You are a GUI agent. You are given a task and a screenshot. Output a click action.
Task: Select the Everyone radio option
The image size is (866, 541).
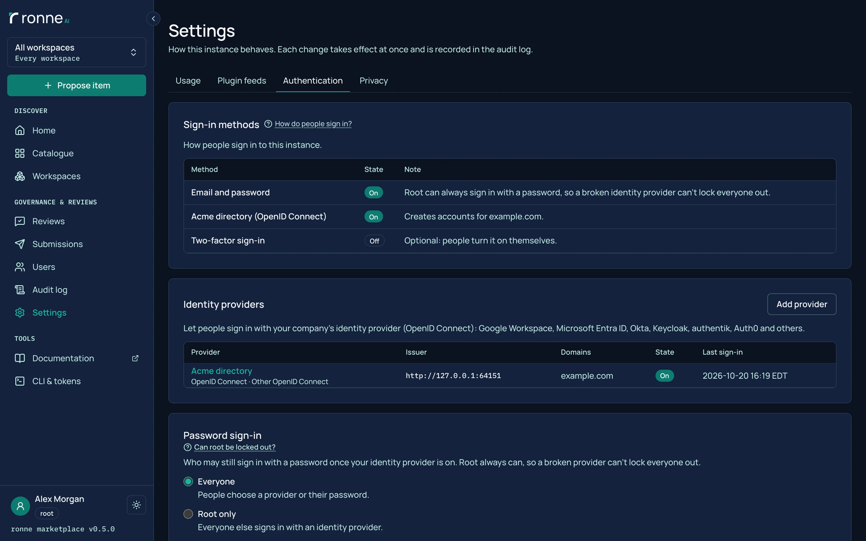coord(188,481)
